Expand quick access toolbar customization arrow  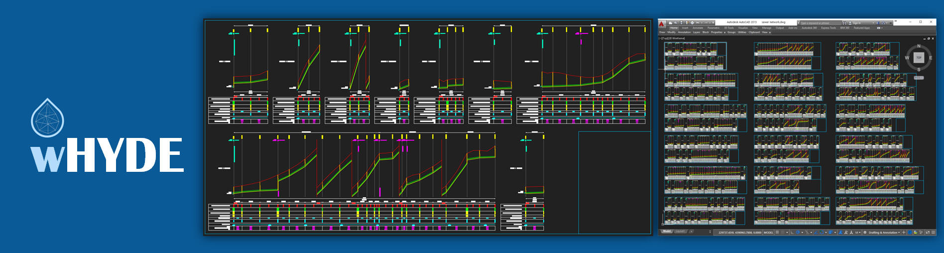click(x=713, y=23)
